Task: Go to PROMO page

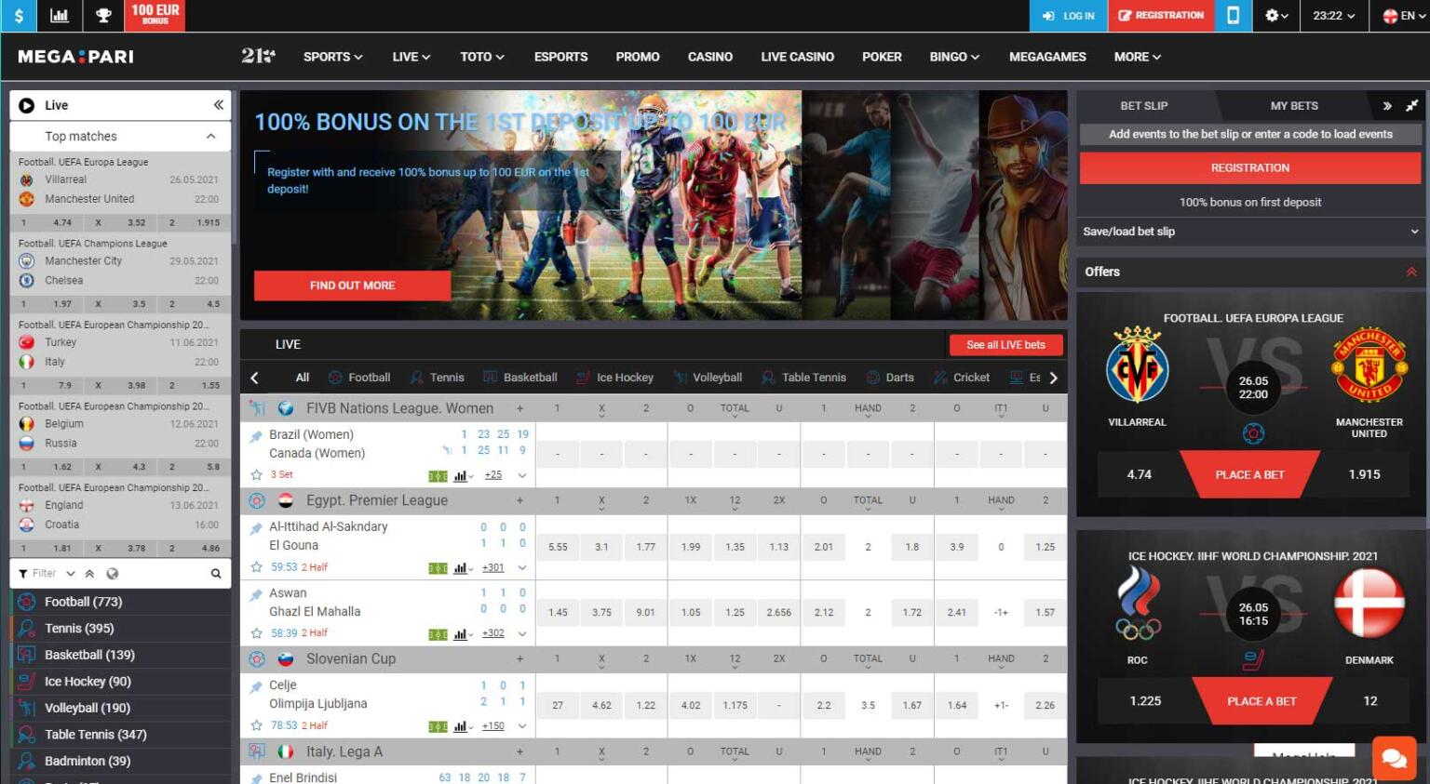Action: 637,57
